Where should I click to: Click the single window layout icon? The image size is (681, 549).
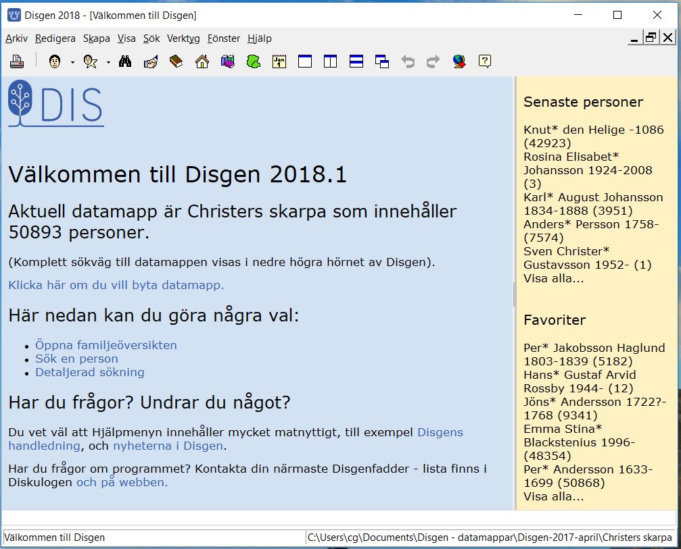coord(305,61)
